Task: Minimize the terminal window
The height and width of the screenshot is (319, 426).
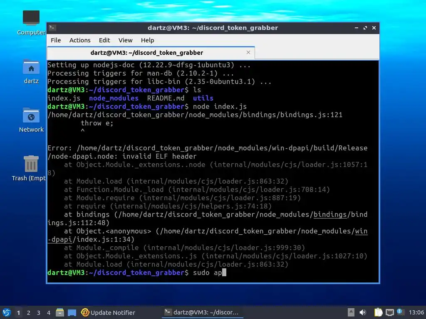Action: click(x=357, y=28)
